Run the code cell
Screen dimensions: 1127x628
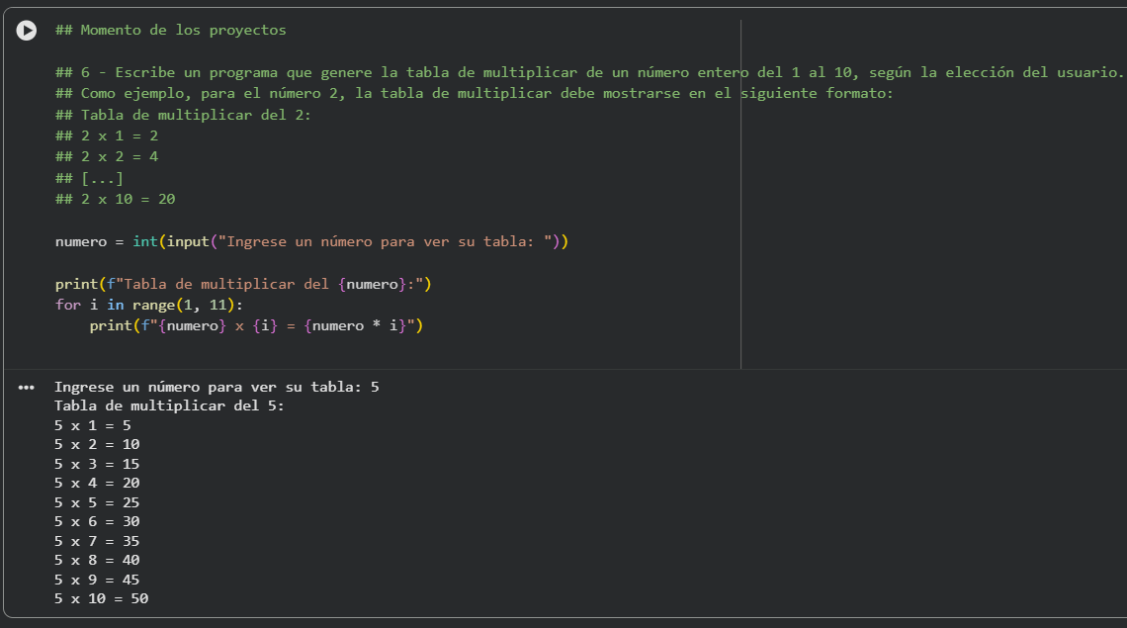(x=27, y=32)
